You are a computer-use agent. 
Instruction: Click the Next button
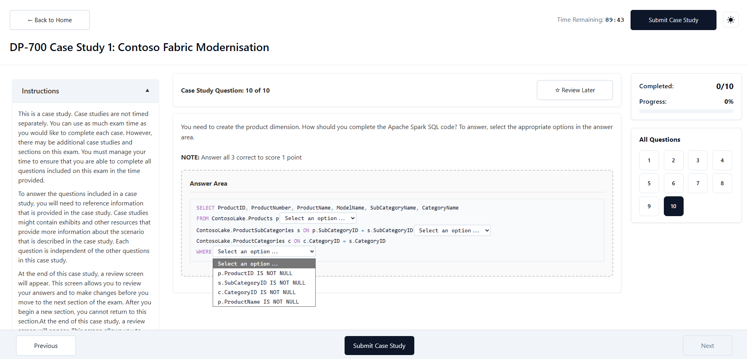(707, 346)
